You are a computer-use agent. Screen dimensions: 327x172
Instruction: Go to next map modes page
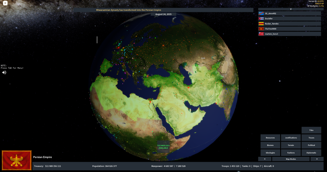click(x=317, y=159)
